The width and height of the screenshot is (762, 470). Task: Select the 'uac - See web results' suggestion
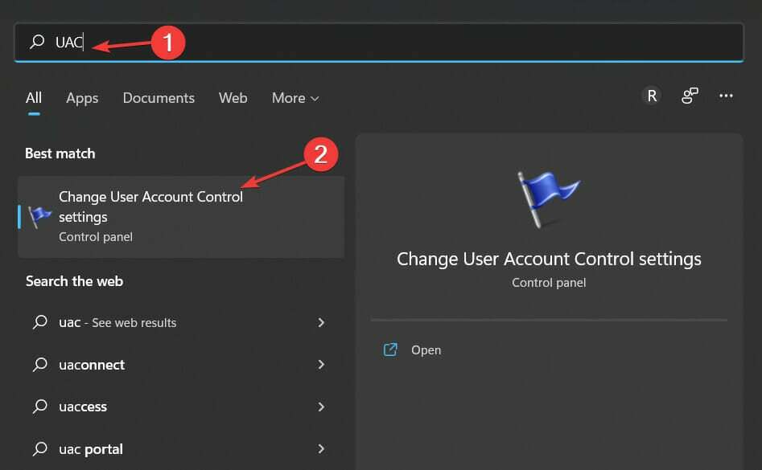pos(181,322)
